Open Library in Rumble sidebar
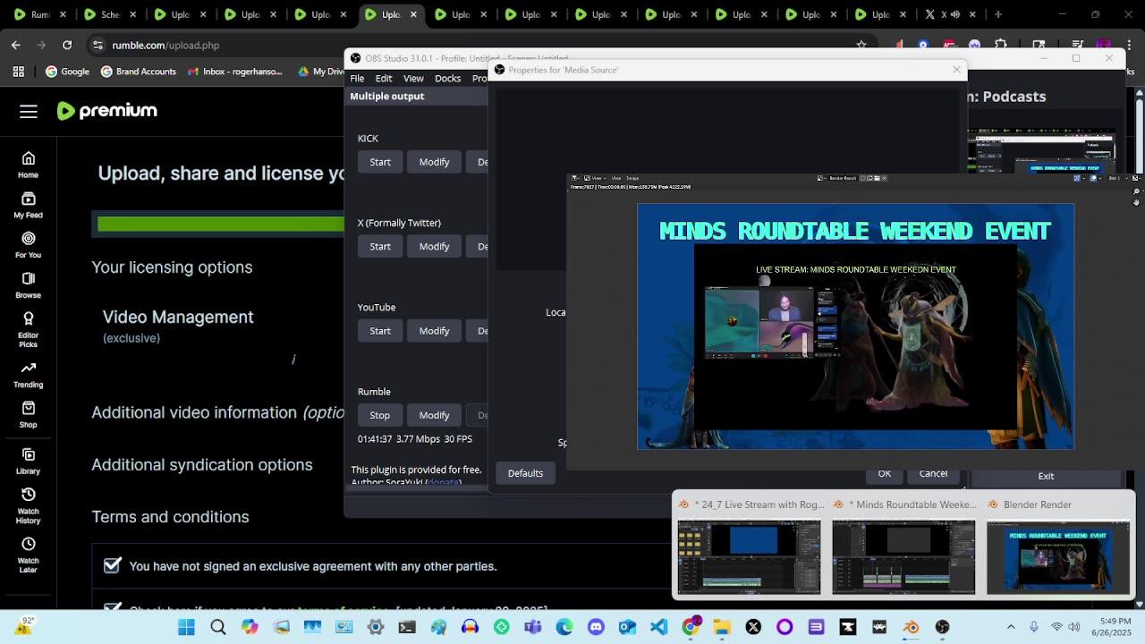Image resolution: width=1145 pixels, height=644 pixels. point(28,461)
